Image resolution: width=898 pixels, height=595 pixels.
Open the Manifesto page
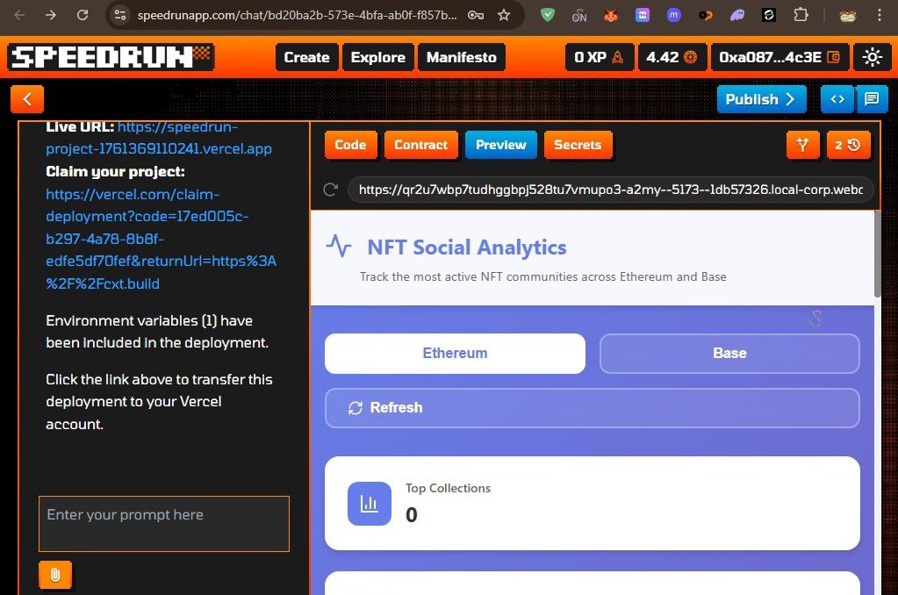tap(462, 57)
